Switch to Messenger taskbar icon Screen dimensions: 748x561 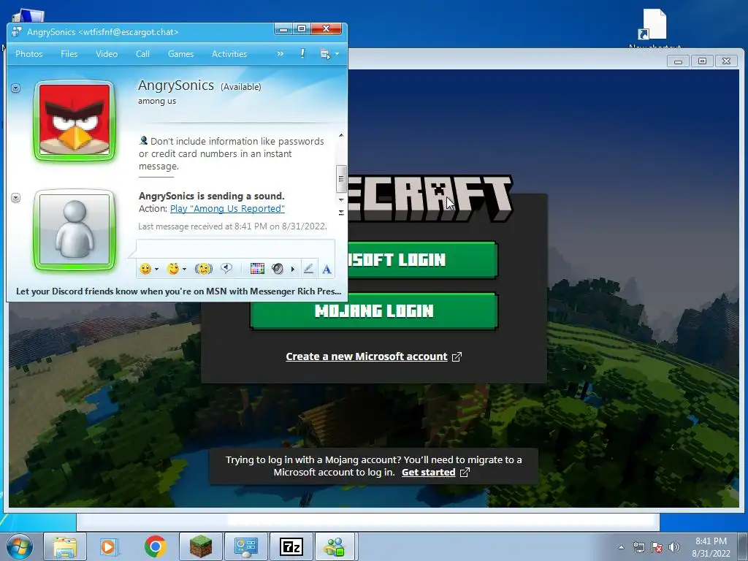335,546
